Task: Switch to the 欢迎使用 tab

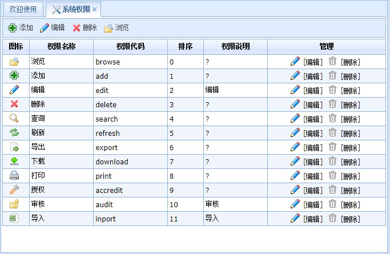Action: click(23, 9)
